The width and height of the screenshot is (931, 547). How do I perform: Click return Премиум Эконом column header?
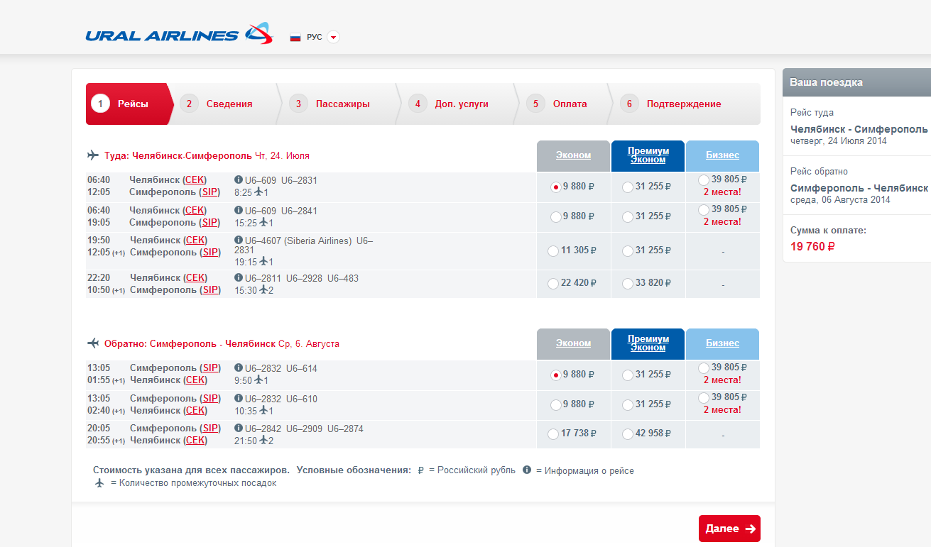click(x=648, y=343)
